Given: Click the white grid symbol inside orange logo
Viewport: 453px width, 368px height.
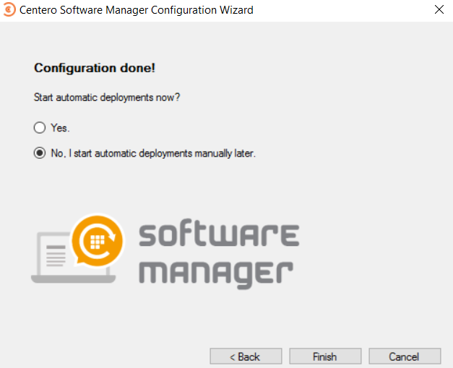Looking at the screenshot, I should [x=98, y=242].
